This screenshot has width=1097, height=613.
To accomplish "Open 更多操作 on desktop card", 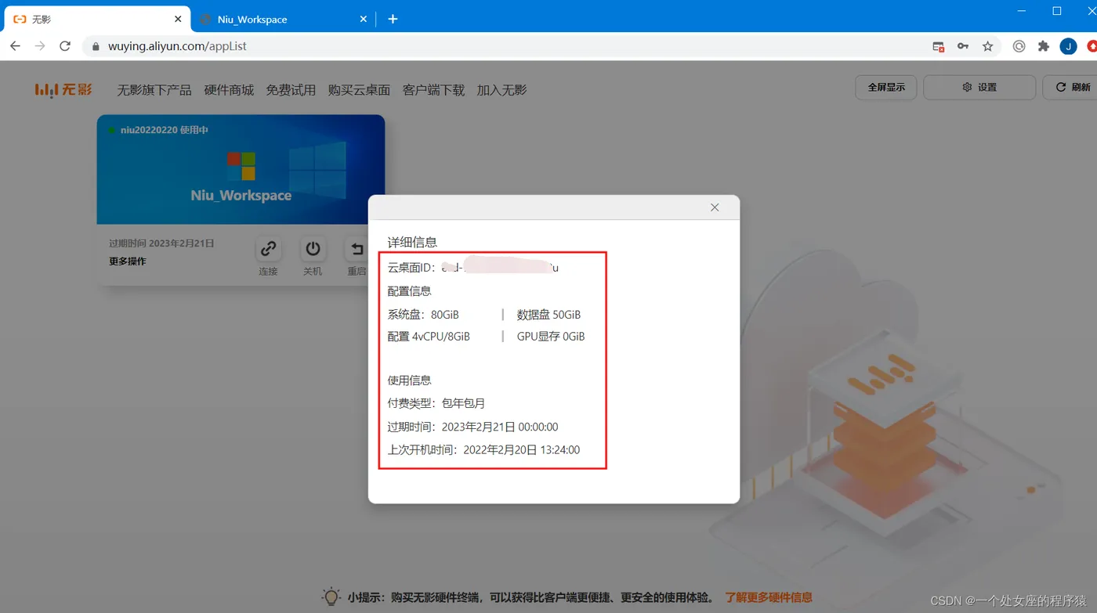I will click(128, 261).
